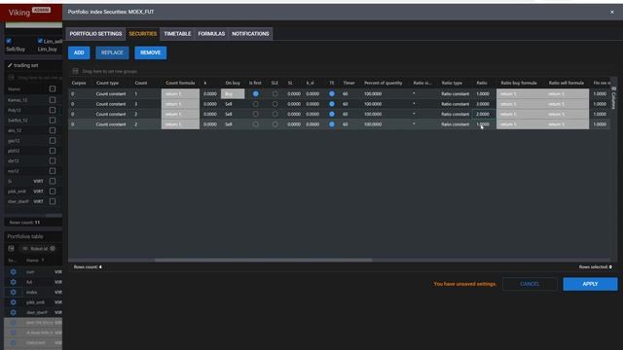Open settings gear for sber_sberP portfolio

[x=13, y=312]
